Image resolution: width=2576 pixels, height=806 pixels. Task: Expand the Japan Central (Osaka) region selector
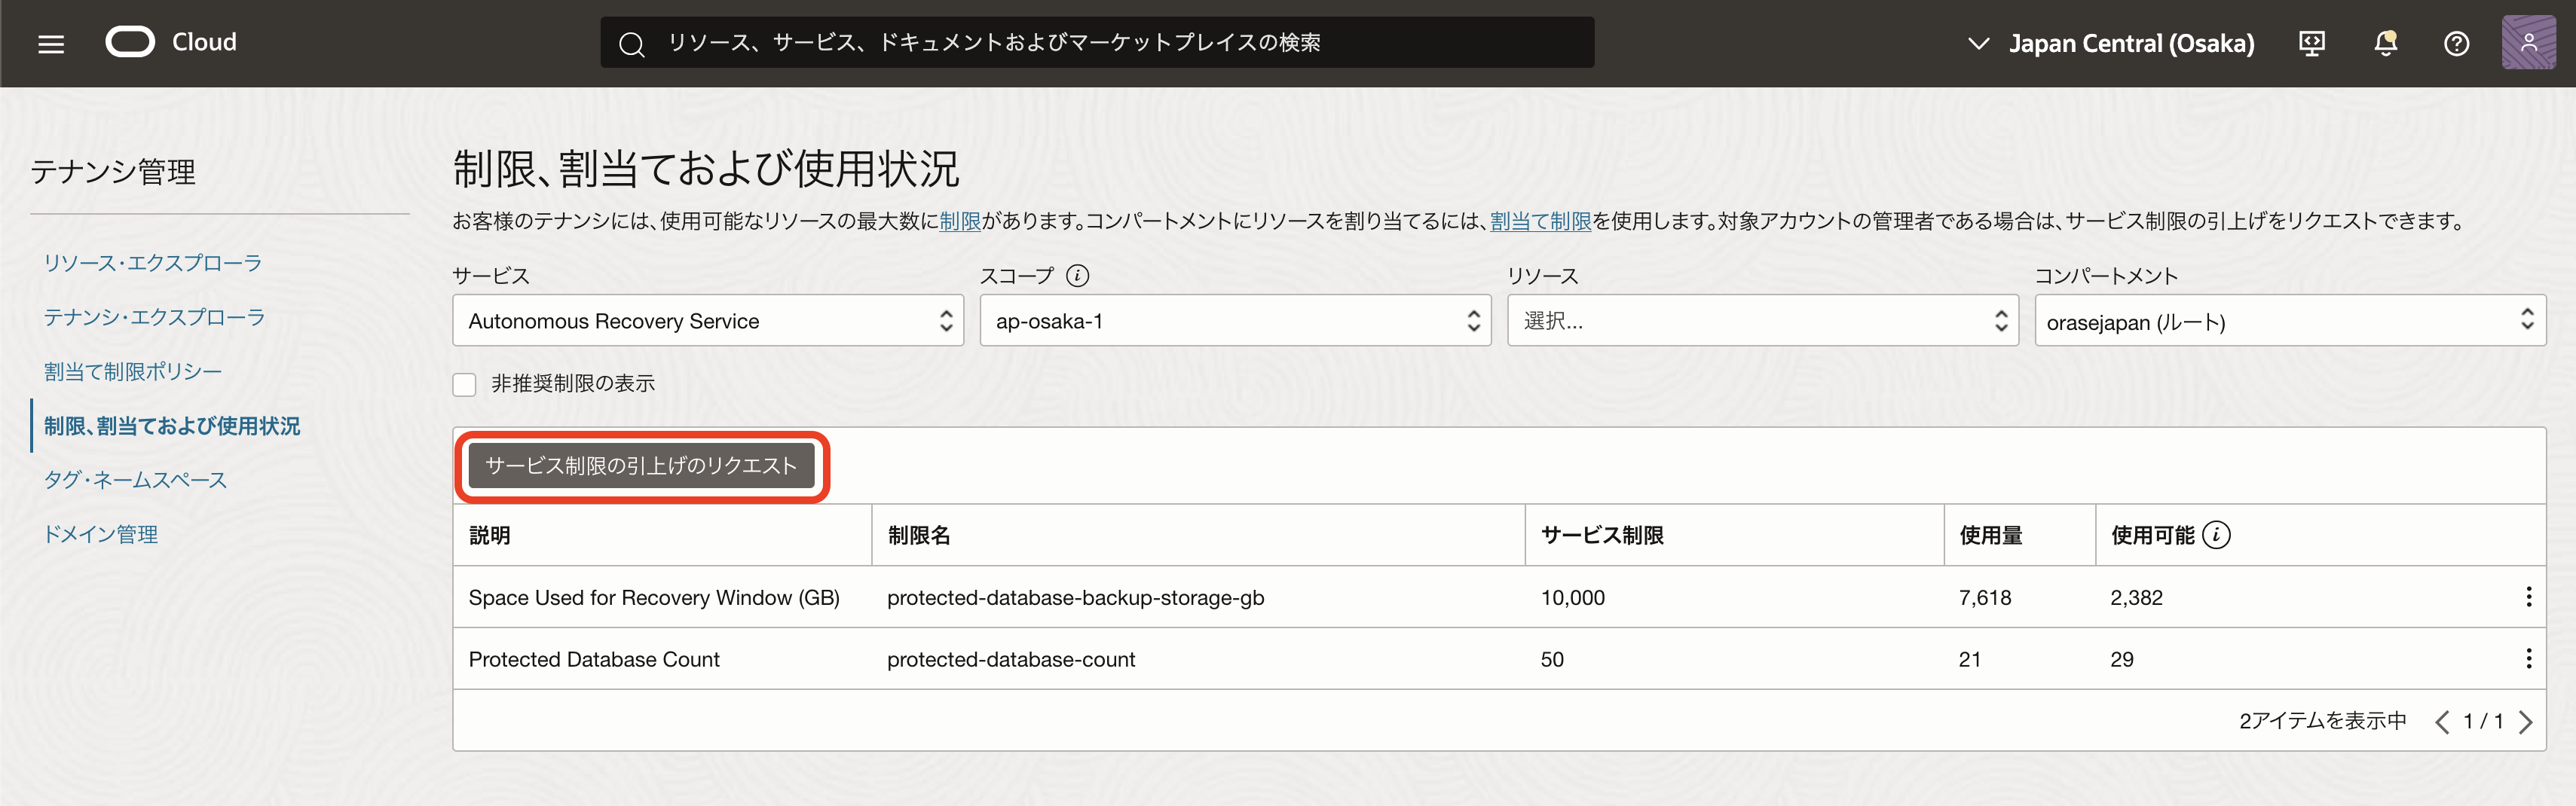click(2110, 43)
